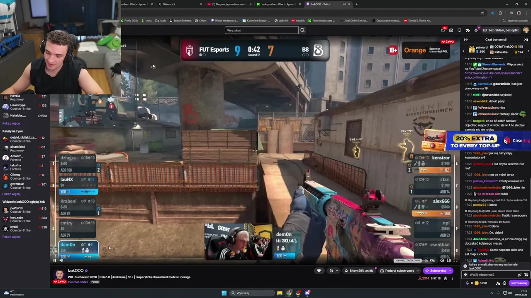Show next gifters leaderboard arrow
This screenshot has width=531, height=298.
528,50
